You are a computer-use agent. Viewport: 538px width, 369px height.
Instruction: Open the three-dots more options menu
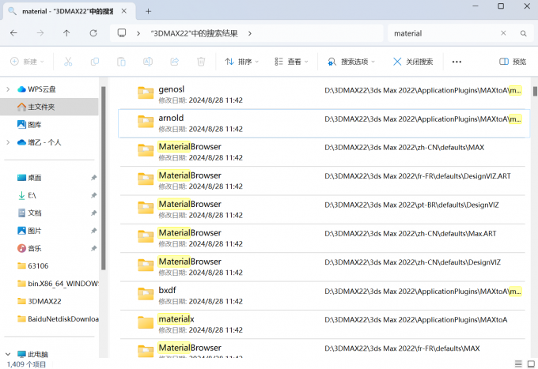(457, 62)
